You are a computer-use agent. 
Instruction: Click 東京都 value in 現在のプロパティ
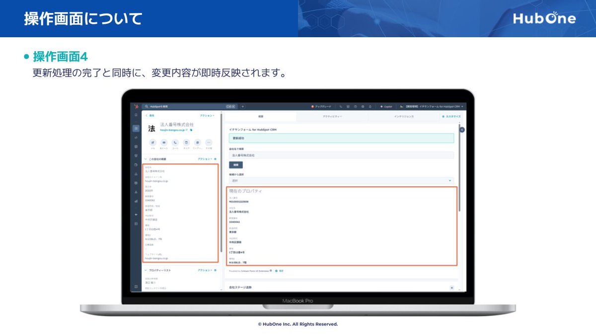coord(232,231)
